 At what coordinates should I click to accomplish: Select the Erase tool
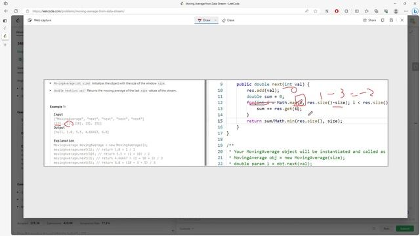228,20
